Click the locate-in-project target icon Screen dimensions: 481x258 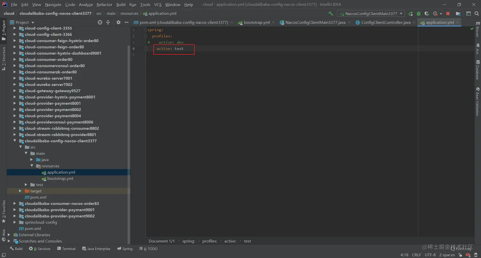(100, 22)
